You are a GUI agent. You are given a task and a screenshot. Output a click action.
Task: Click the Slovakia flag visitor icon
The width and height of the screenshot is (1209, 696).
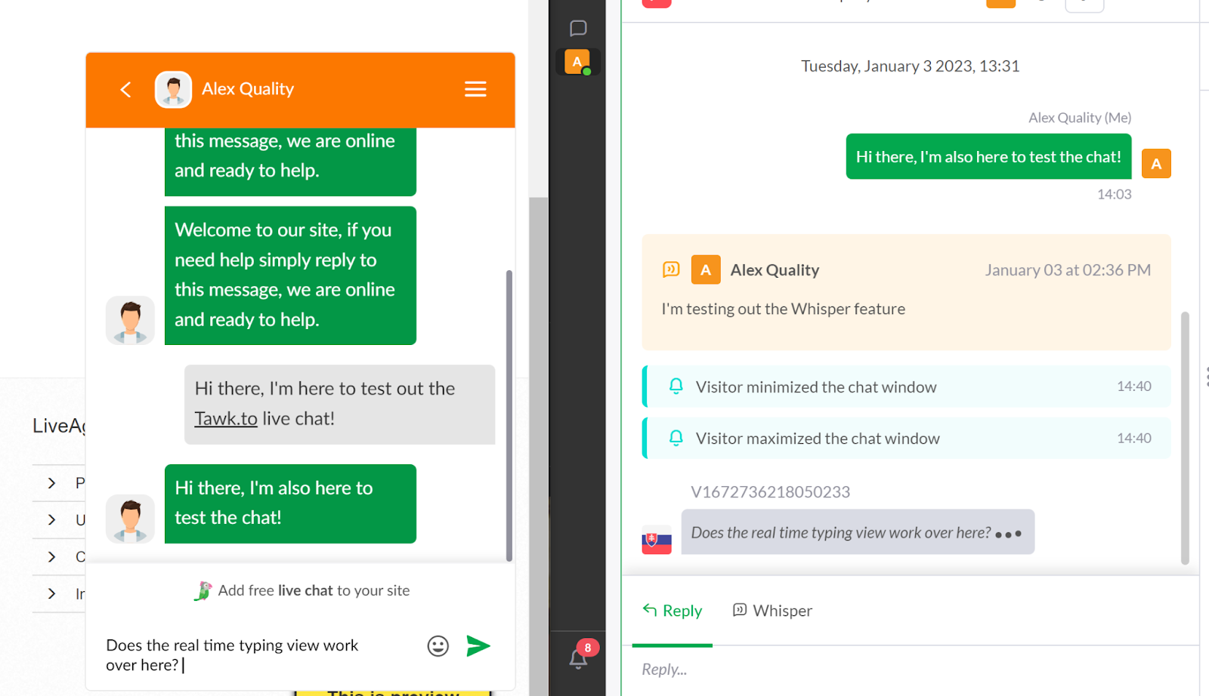(657, 540)
